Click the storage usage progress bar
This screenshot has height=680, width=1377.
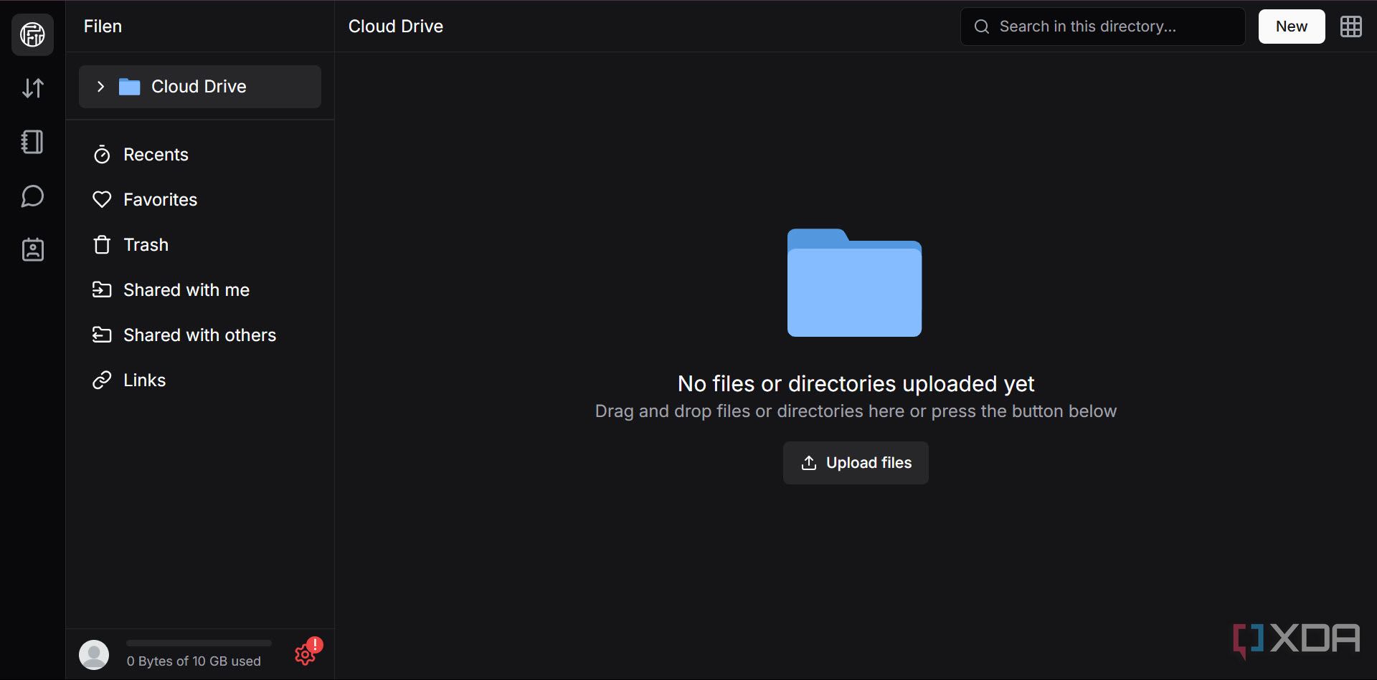(199, 643)
